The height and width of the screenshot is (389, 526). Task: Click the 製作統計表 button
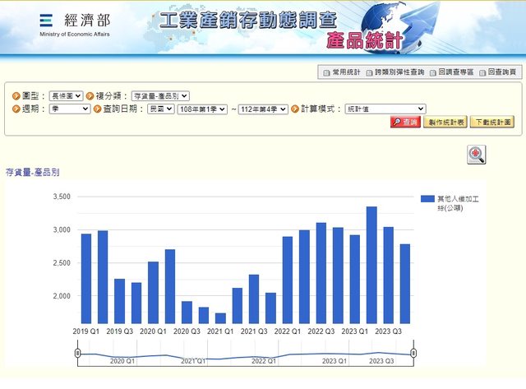(445, 122)
